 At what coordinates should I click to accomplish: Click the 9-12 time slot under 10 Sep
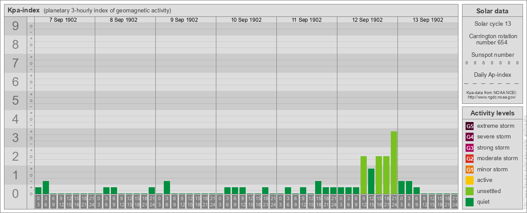pos(242,202)
